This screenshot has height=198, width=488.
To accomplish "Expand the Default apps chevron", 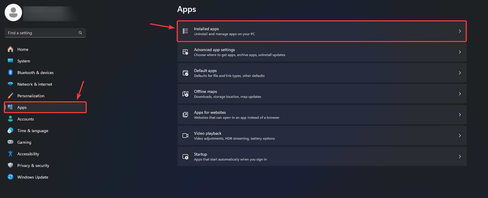I will point(460,73).
